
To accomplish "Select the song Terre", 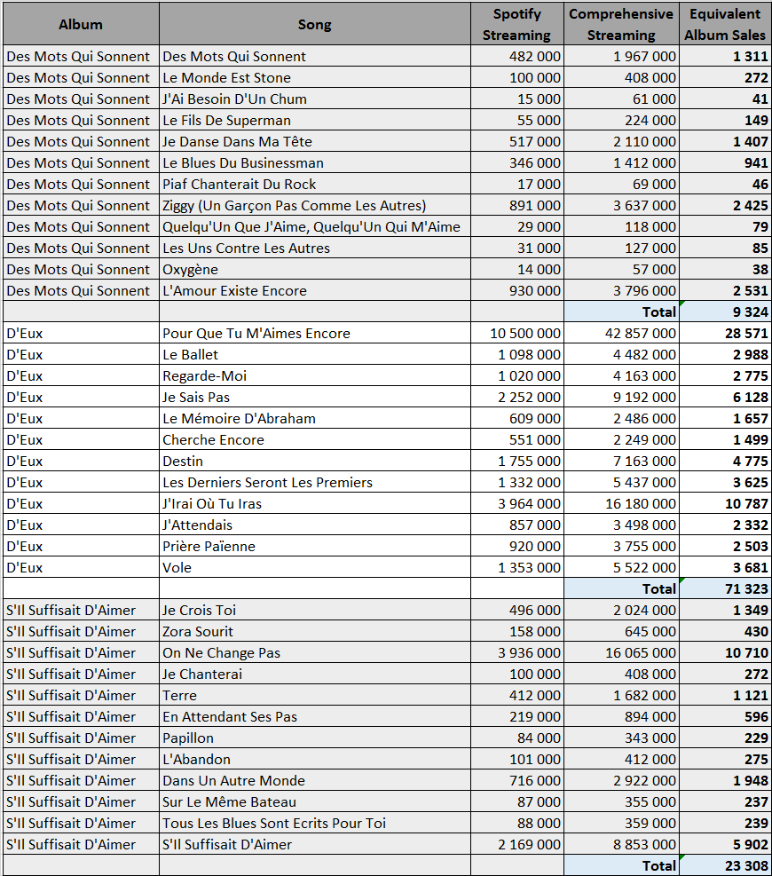I will [314, 696].
